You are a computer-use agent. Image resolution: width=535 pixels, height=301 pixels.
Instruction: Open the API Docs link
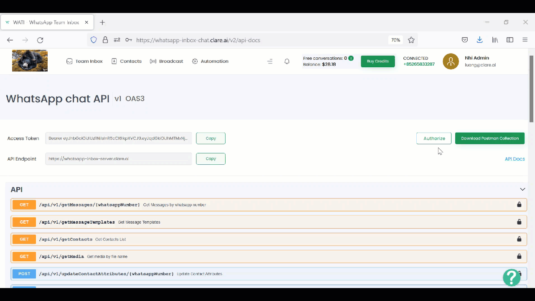[515, 159]
